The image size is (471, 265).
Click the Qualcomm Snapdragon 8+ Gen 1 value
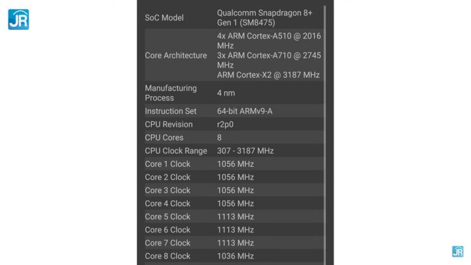coord(269,18)
